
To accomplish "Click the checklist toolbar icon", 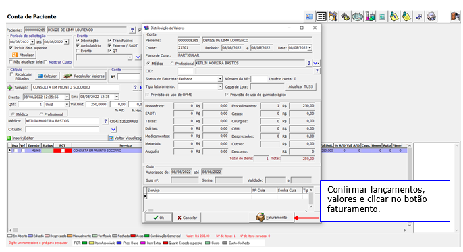I will (321, 16).
